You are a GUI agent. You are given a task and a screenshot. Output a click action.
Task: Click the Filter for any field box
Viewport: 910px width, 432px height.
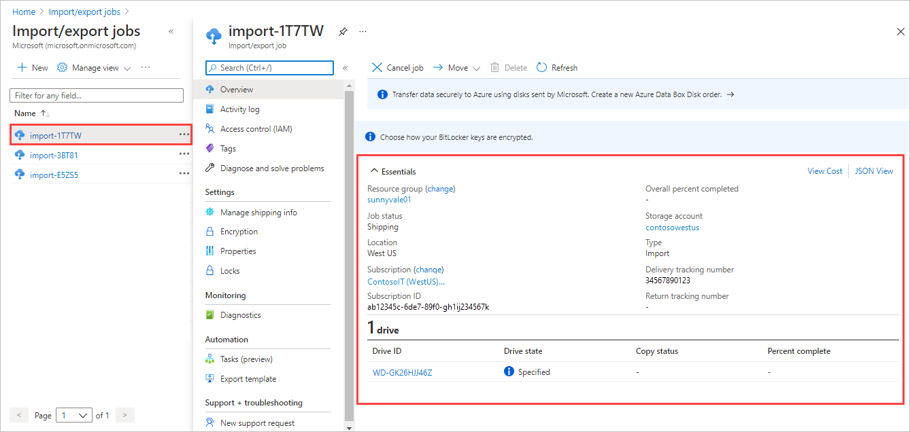point(97,96)
